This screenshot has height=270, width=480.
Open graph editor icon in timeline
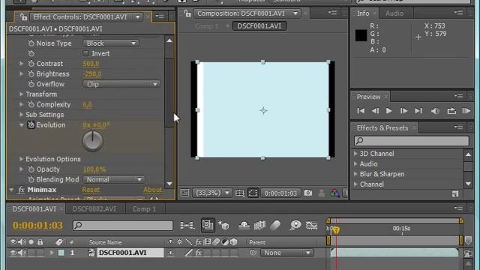pyautogui.click(x=312, y=226)
